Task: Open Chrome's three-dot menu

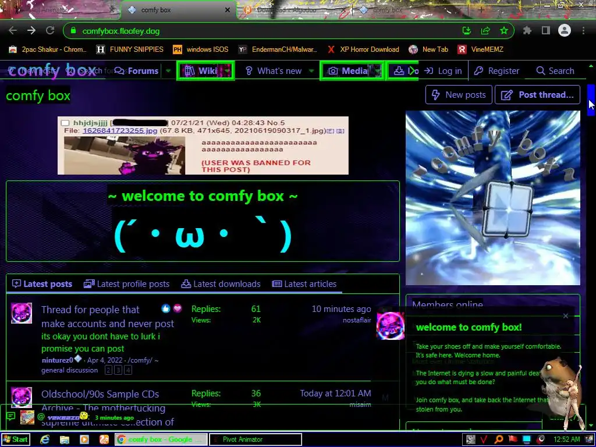Action: (x=583, y=31)
